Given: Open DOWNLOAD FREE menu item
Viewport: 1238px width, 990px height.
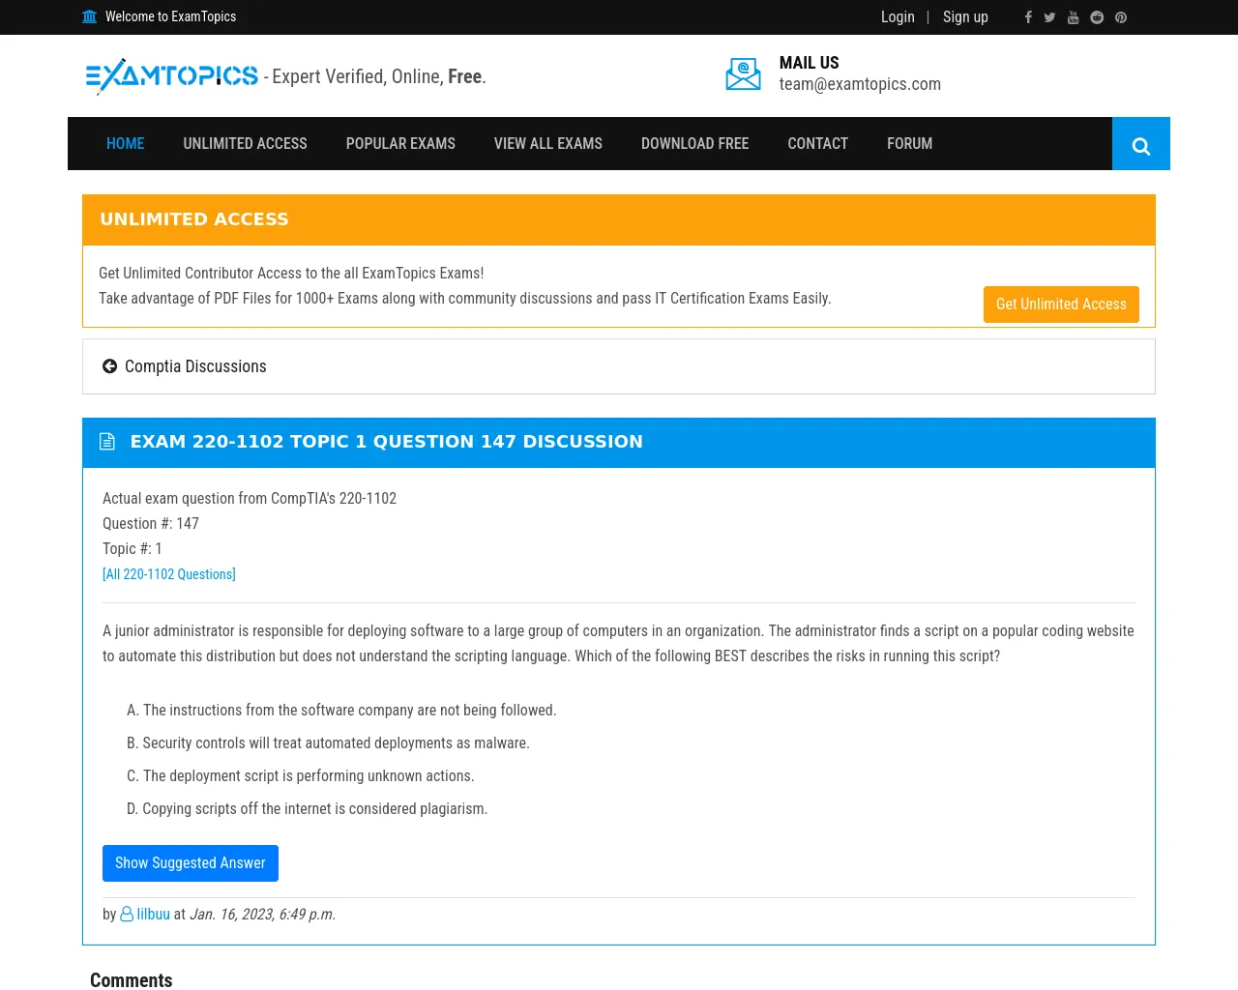Looking at the screenshot, I should pos(694,144).
